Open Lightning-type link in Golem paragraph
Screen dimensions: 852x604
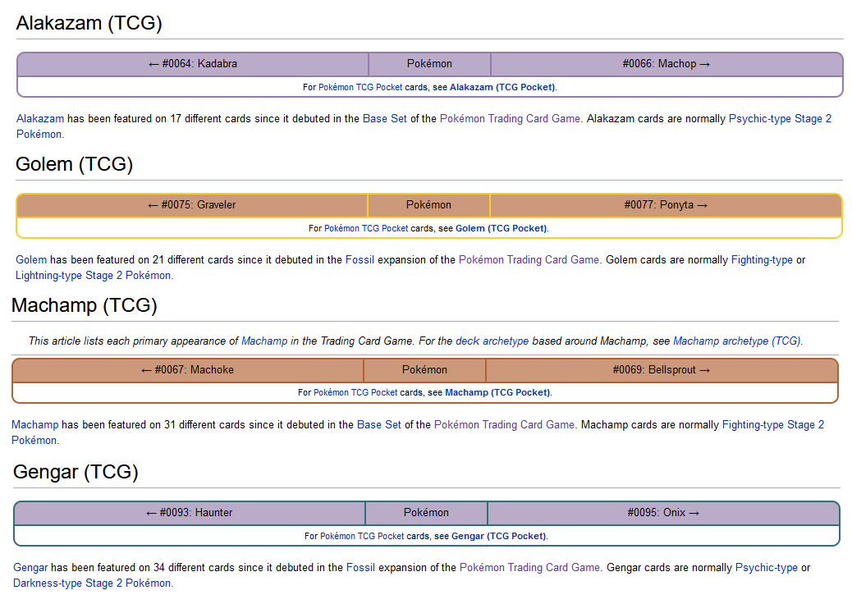click(49, 276)
